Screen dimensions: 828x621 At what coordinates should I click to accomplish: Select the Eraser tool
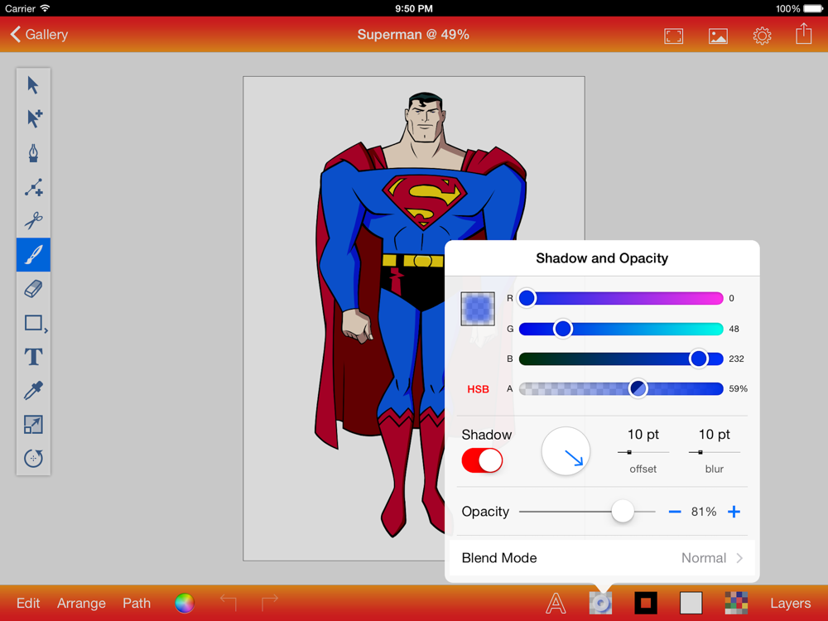(33, 289)
